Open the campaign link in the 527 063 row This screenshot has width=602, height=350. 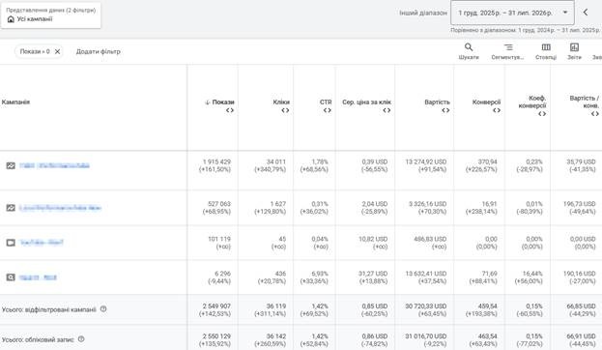tap(60, 208)
